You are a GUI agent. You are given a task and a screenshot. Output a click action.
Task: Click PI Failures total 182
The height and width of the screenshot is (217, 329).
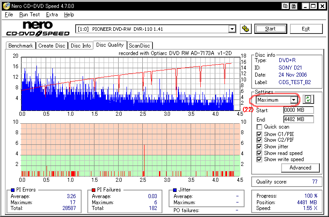pyautogui.click(x=153, y=208)
